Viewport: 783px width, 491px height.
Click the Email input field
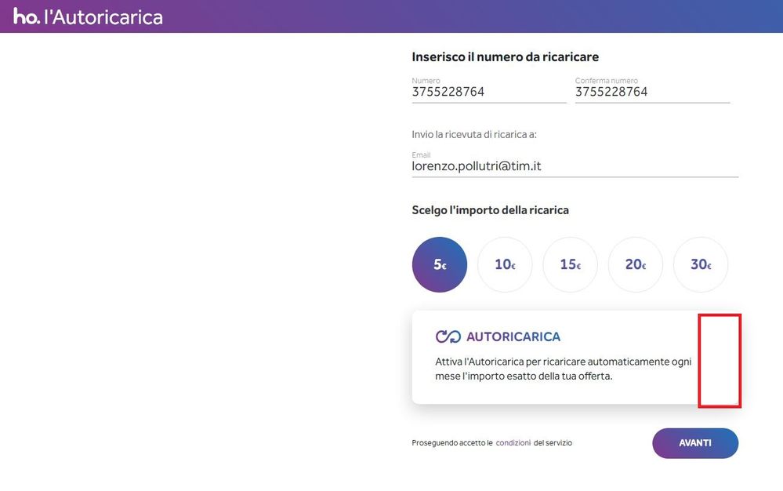(575, 166)
